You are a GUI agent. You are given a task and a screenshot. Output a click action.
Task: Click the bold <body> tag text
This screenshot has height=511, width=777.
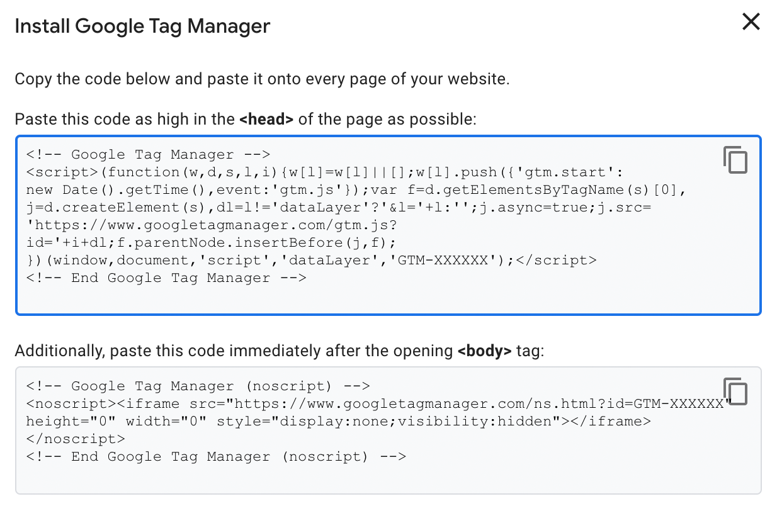click(484, 351)
